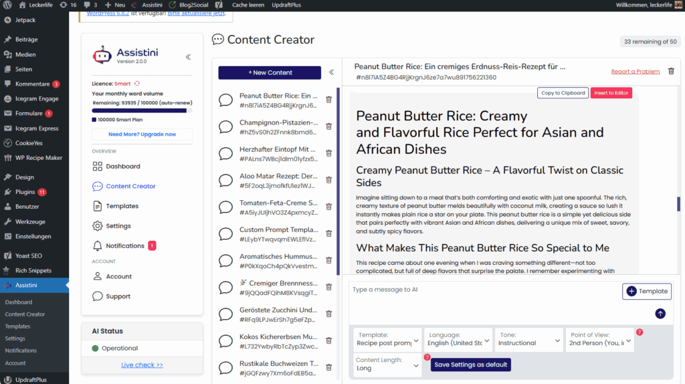685x384 pixels.
Task: Delete the Aloo Matar Rezept entry
Action: pyautogui.click(x=329, y=180)
